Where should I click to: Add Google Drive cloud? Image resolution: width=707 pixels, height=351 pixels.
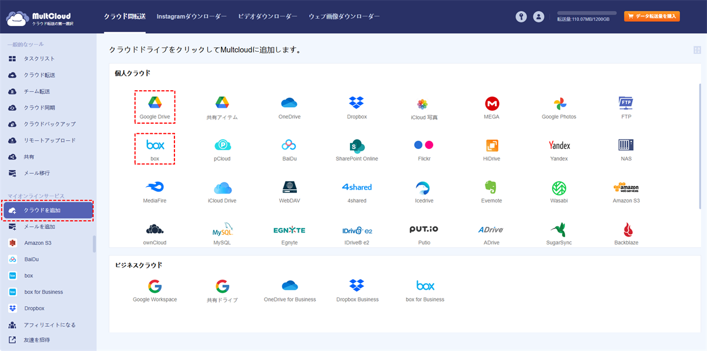[x=154, y=107]
